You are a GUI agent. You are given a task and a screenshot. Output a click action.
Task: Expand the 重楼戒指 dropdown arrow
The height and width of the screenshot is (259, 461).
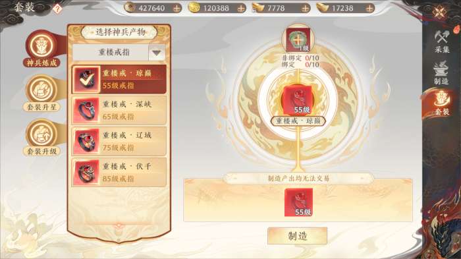[157, 53]
